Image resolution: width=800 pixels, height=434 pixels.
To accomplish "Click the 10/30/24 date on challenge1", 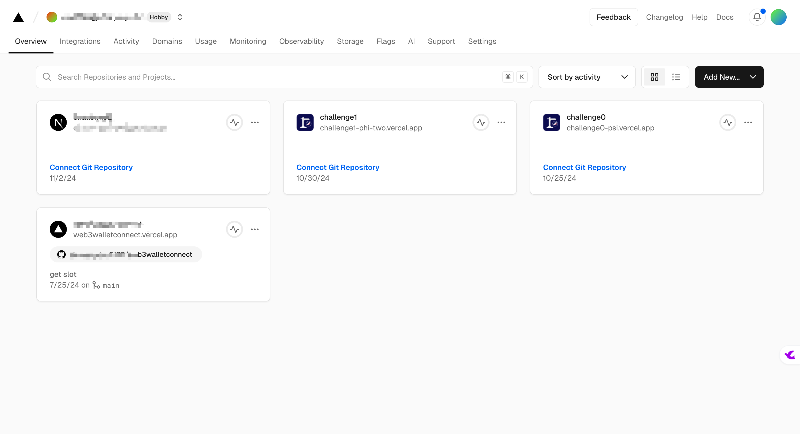I will click(313, 178).
